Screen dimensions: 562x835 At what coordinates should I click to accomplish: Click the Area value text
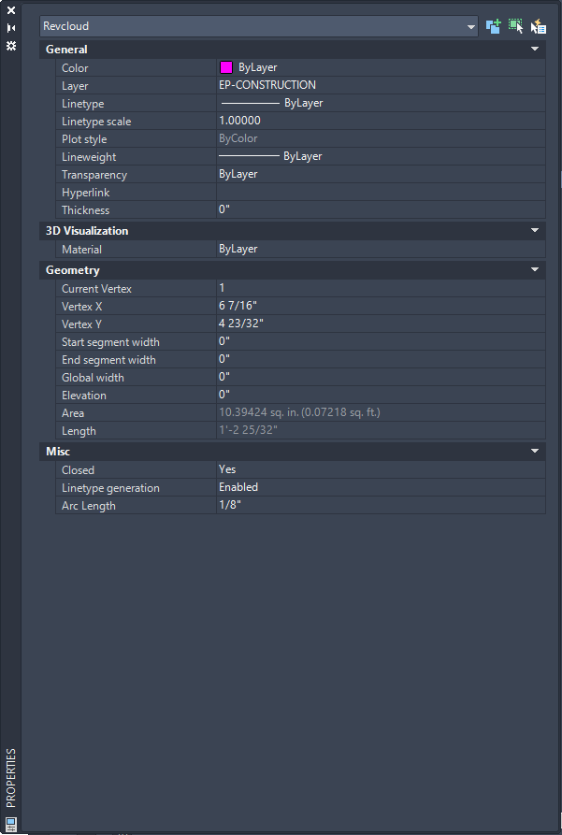pyautogui.click(x=299, y=412)
